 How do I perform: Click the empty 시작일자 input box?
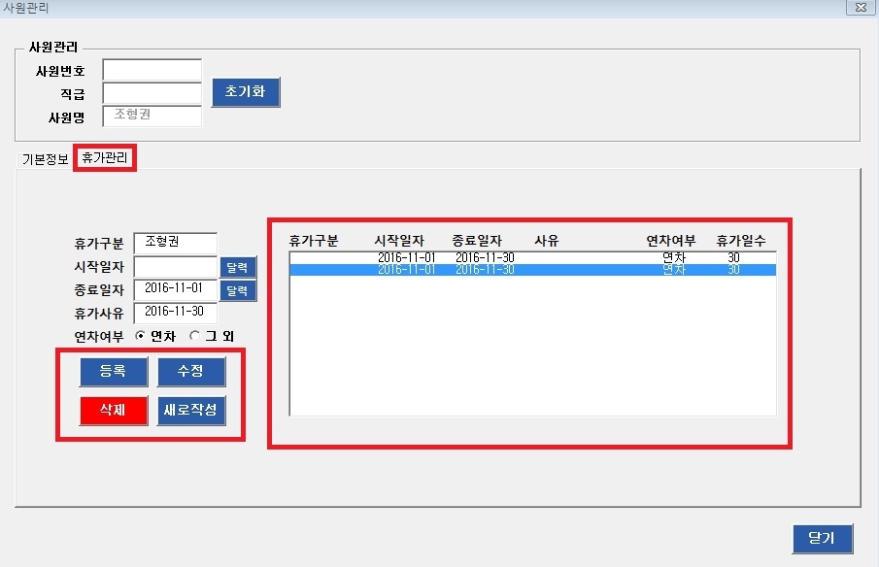point(175,266)
